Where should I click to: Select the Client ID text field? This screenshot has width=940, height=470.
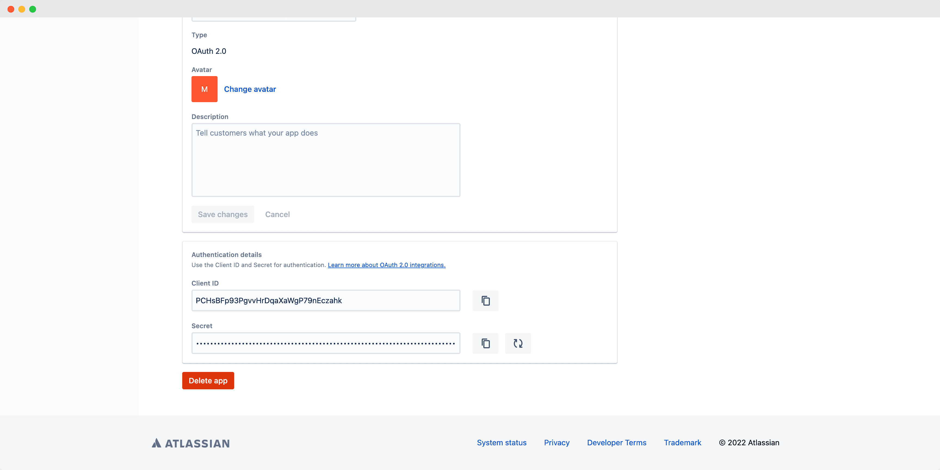tap(326, 300)
